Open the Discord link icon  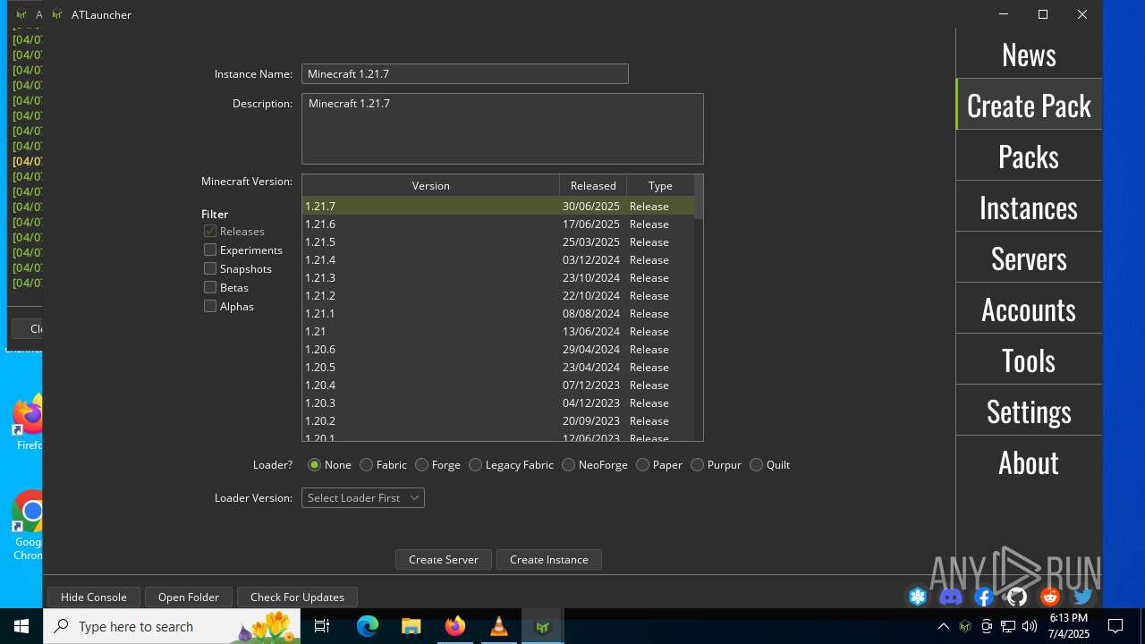pos(951,597)
